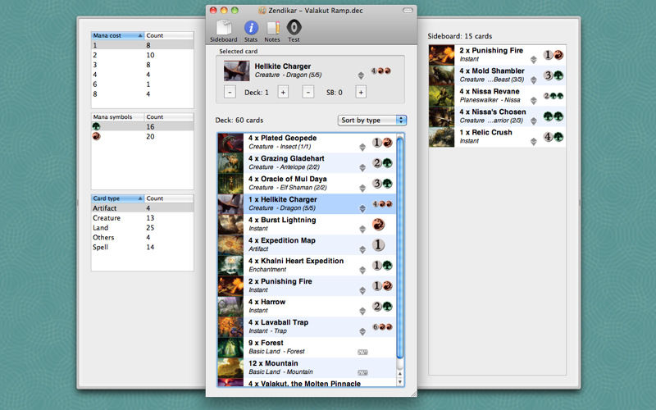Click red mana symbol on Burst Lightning
Screen dimensions: 656x410
[378, 225]
